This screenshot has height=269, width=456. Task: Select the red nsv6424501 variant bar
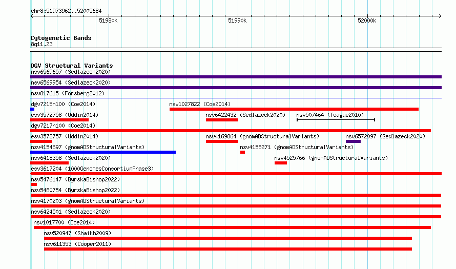point(236,217)
